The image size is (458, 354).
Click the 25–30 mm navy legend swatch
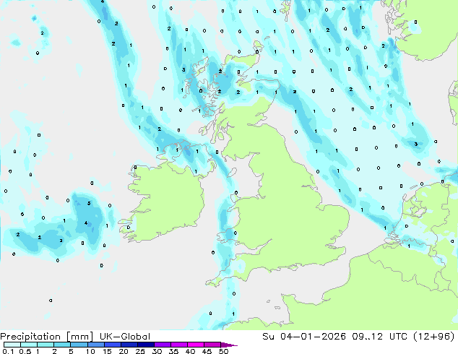pyautogui.click(x=145, y=345)
